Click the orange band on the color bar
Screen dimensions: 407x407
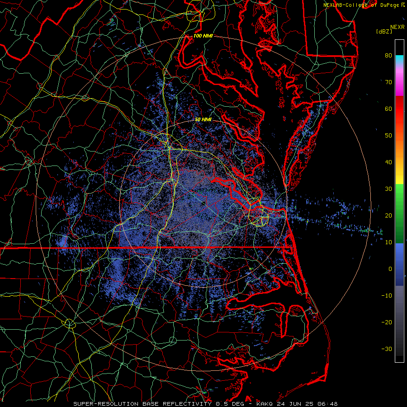coord(399,148)
